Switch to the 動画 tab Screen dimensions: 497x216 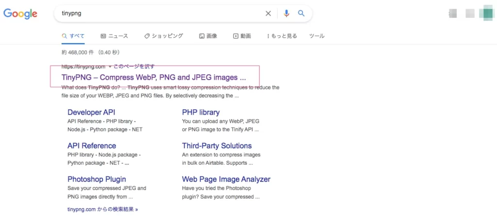242,36
